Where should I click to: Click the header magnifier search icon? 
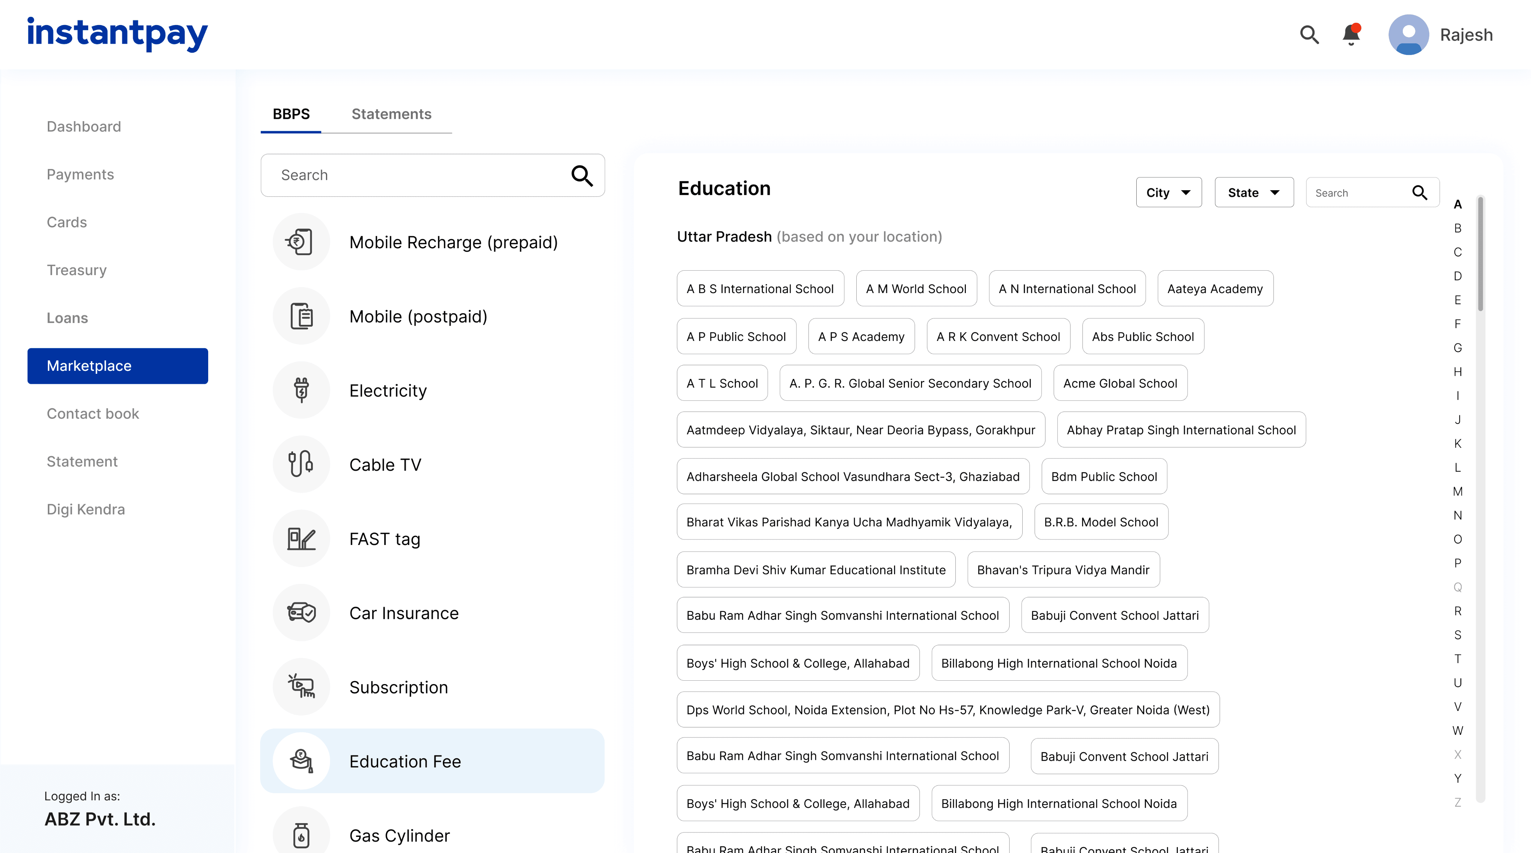click(x=1309, y=34)
